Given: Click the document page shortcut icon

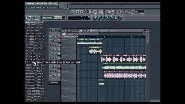Looking at the screenshot, I should (116, 18).
